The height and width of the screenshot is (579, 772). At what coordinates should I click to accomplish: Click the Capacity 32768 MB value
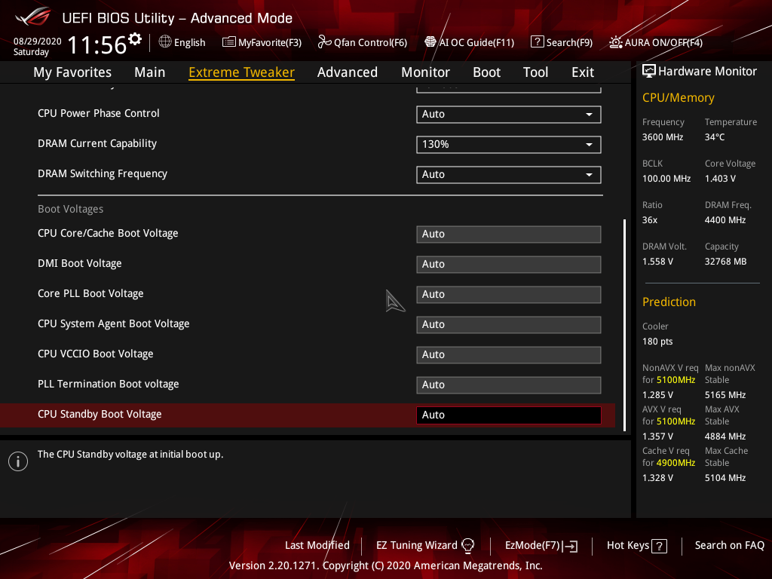click(x=726, y=262)
